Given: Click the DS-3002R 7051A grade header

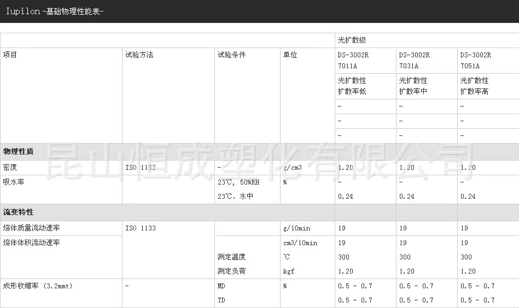Looking at the screenshot, I should 475,61.
